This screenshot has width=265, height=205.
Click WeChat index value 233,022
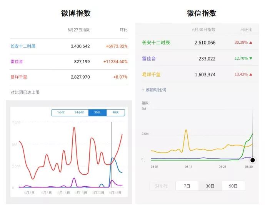tap(207, 59)
